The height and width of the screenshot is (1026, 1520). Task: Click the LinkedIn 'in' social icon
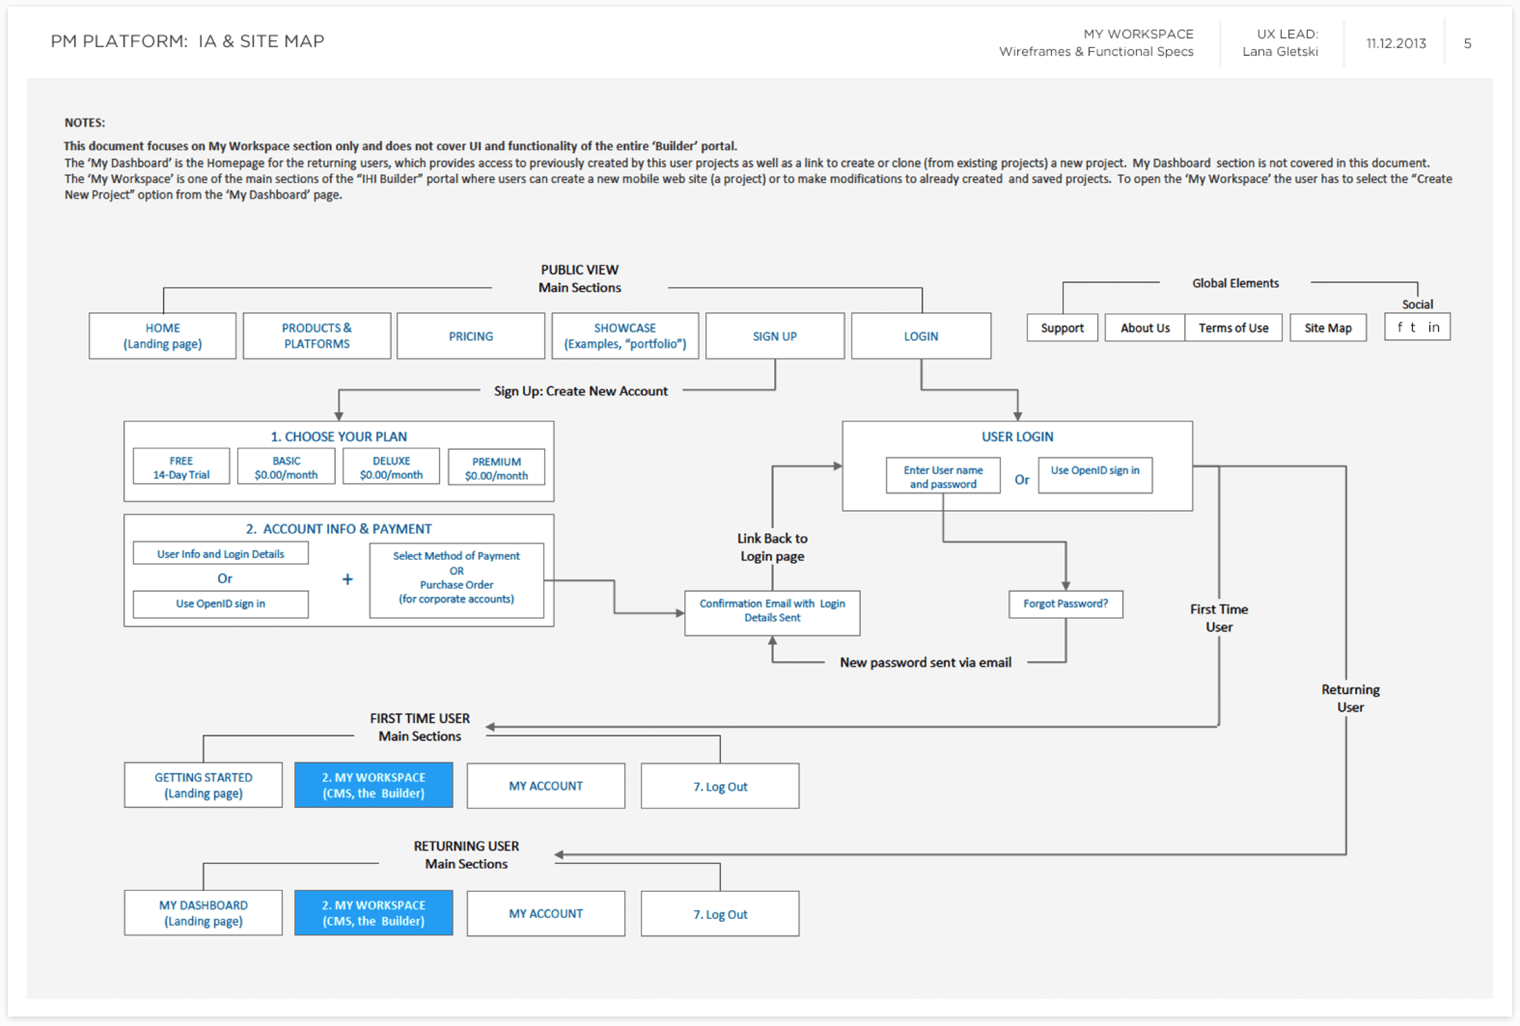1434,327
